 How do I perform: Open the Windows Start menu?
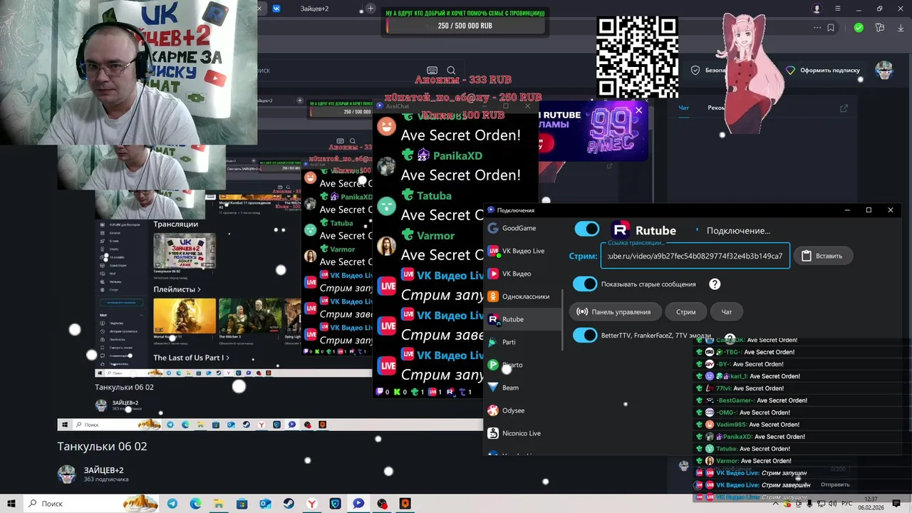point(11,504)
